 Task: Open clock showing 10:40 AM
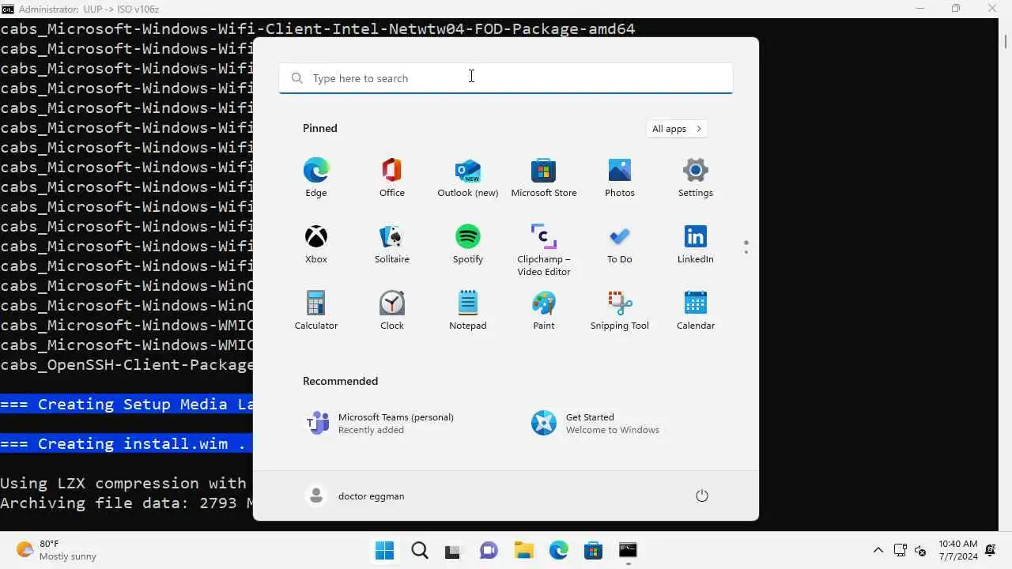[957, 550]
